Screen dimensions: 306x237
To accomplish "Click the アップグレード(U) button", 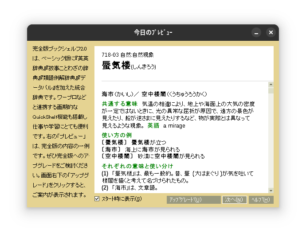I will coord(194,200).
